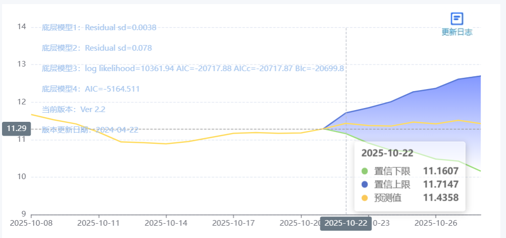This screenshot has height=238, width=506.
Task: Click the 11.29 y-axis pointer label
Action: 16,128
